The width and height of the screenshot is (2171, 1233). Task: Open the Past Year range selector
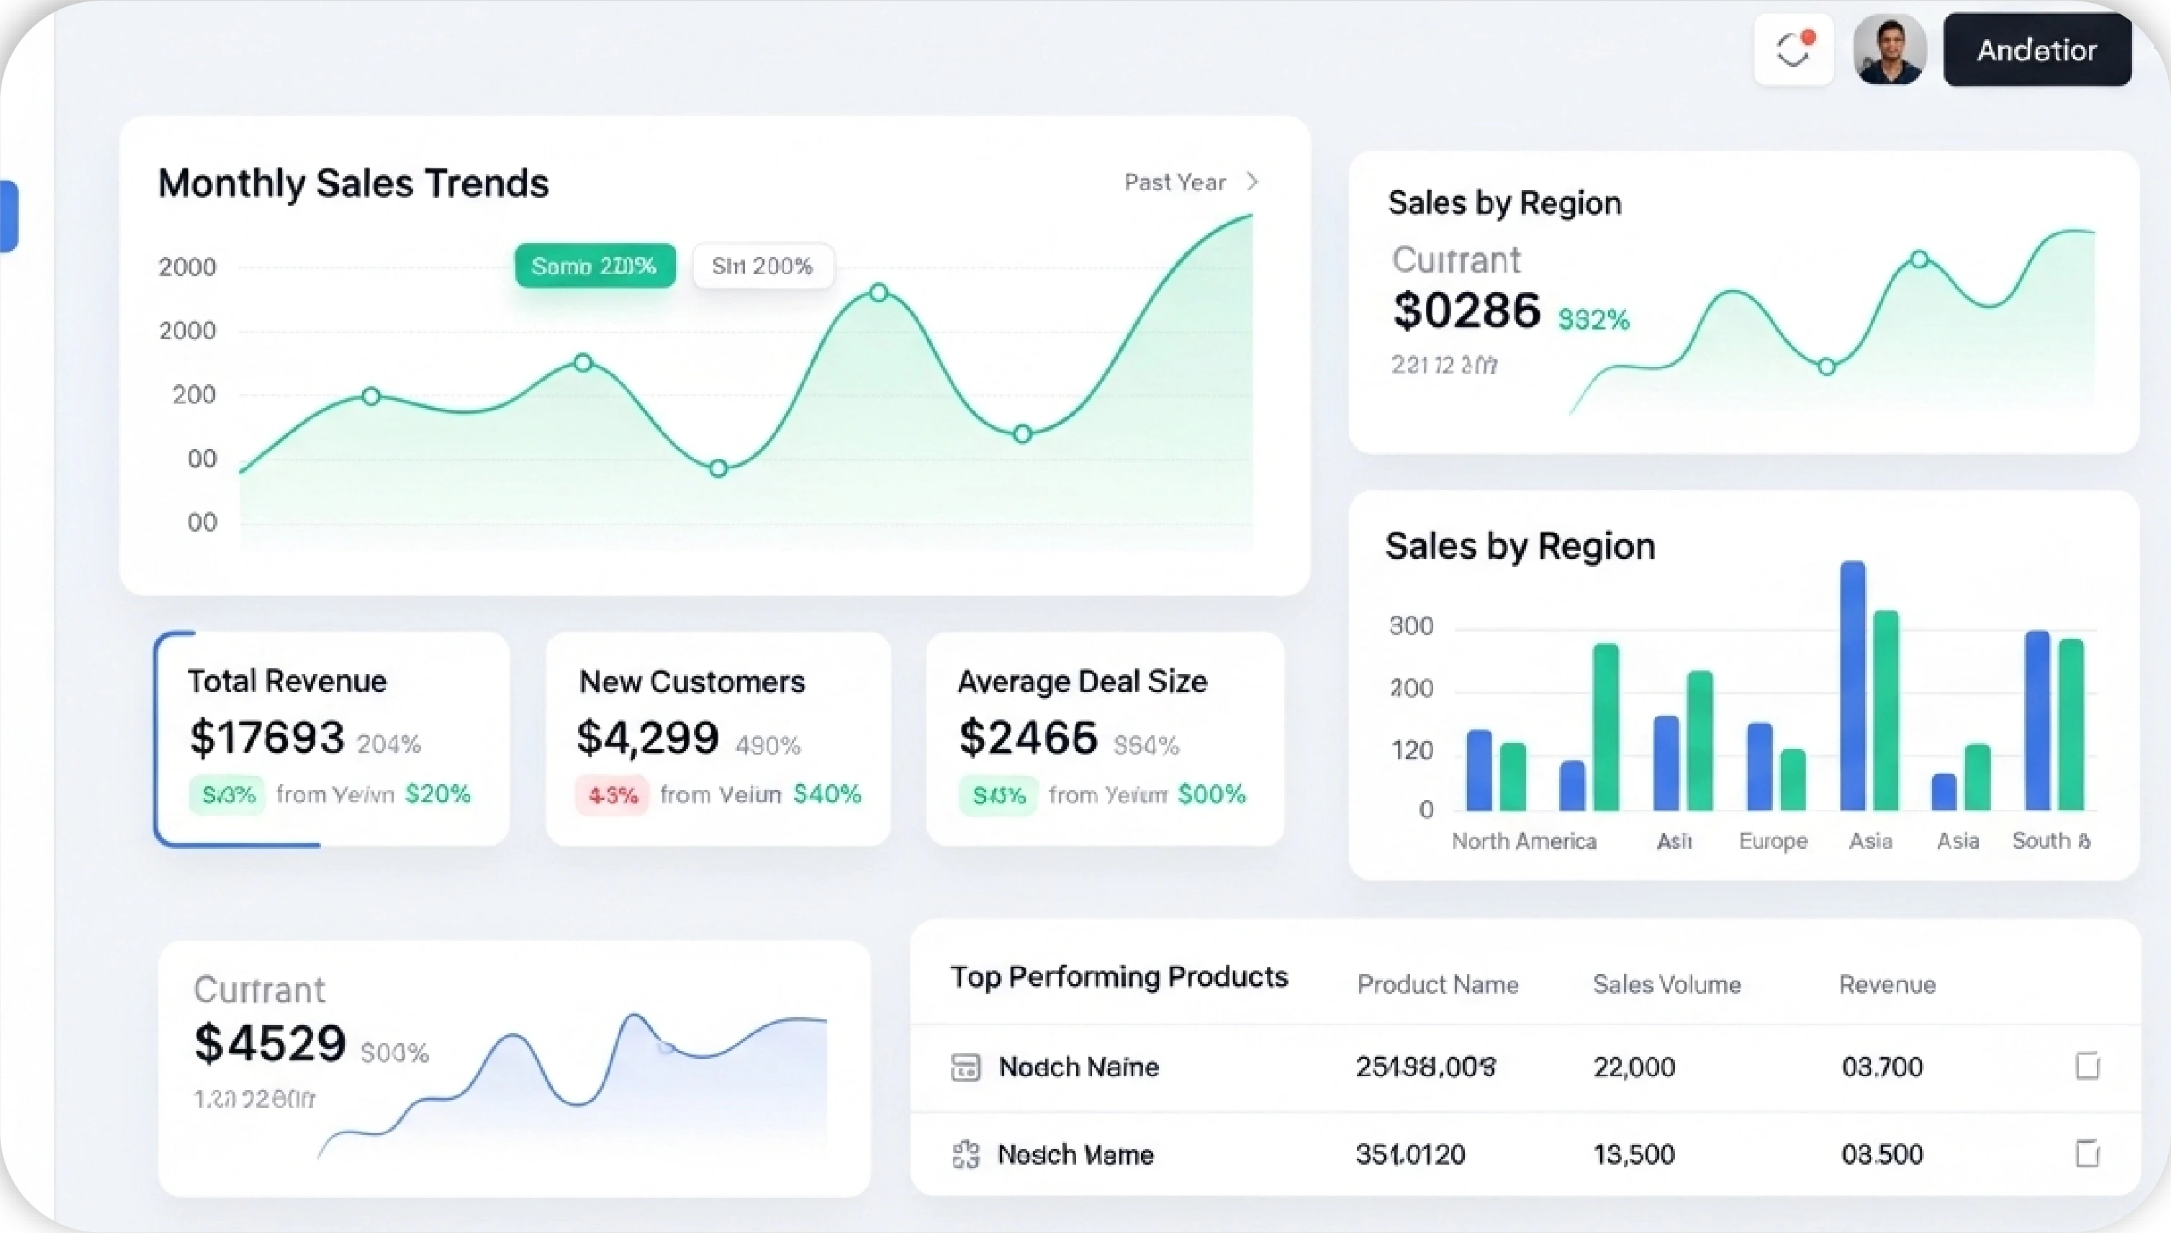click(1191, 181)
